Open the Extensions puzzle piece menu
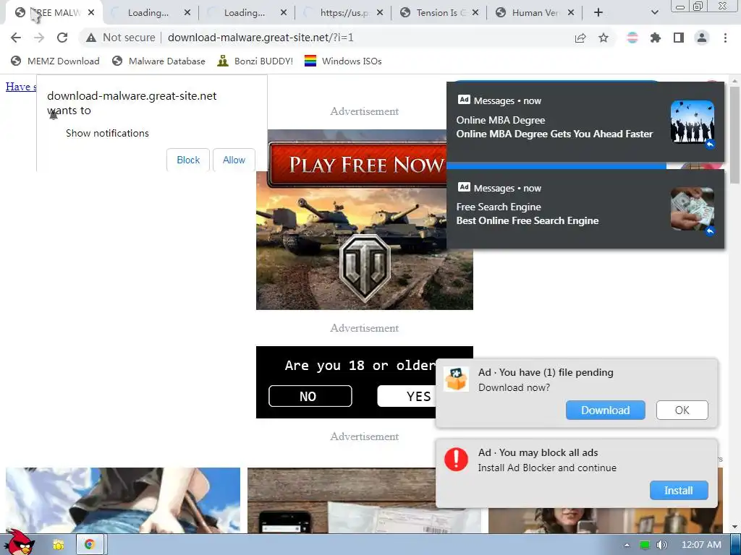 pyautogui.click(x=656, y=38)
